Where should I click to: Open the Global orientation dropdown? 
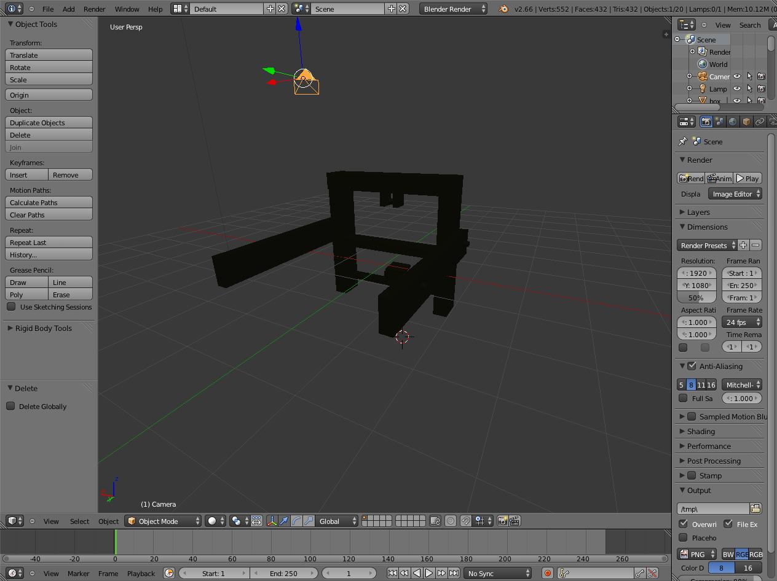[x=337, y=521]
